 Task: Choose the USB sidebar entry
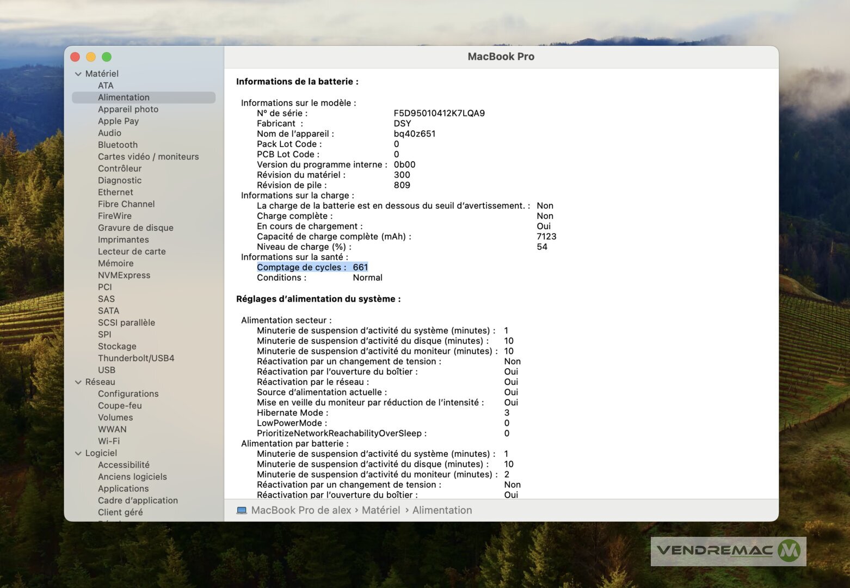pyautogui.click(x=107, y=370)
